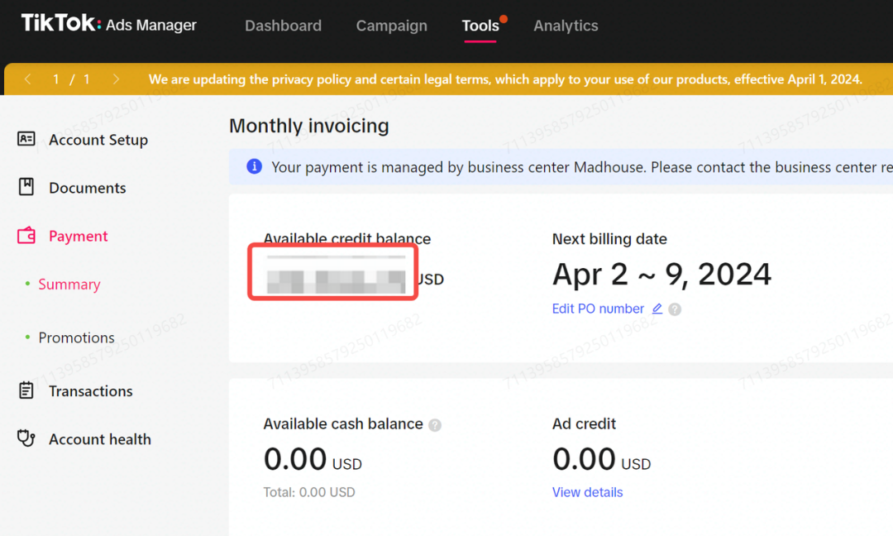Viewport: 893px width, 536px height.
Task: Go to previous announcement with left arrow
Action: [x=28, y=79]
